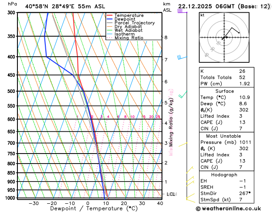Viewport: 274px width, 212px height.
Task: Click the 'Hodograph' section heading
Action: point(224,175)
